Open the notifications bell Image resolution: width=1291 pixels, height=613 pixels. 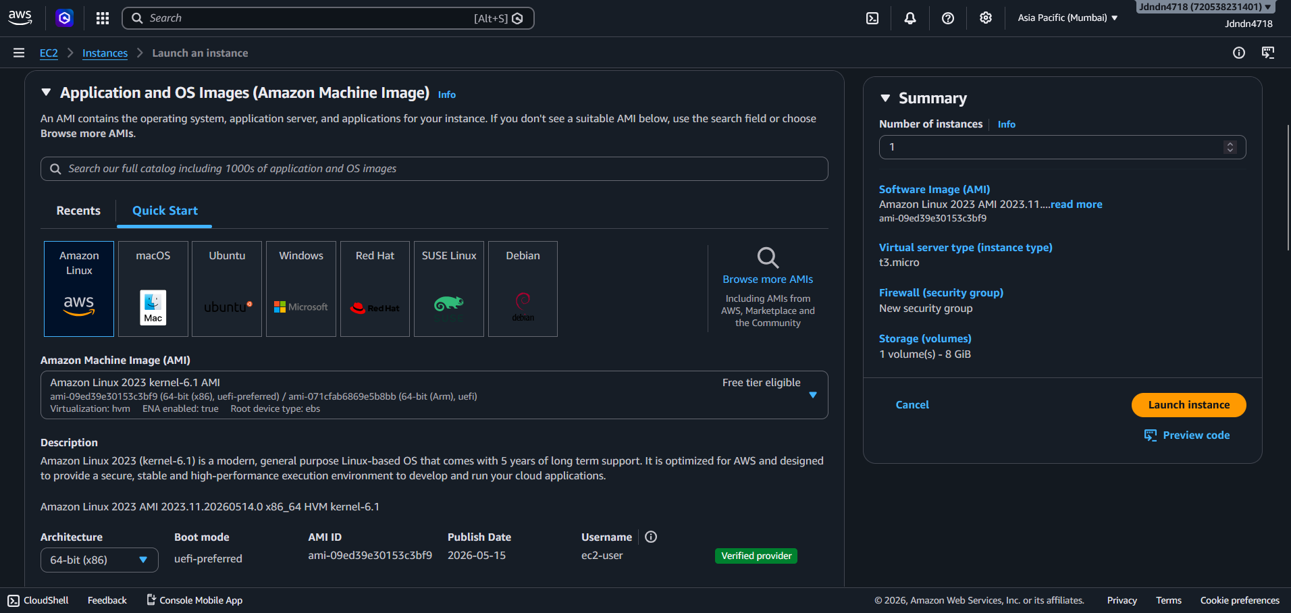pyautogui.click(x=910, y=18)
